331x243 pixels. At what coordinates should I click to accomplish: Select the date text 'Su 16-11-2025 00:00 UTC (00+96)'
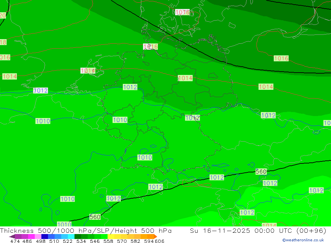[x=258, y=230]
